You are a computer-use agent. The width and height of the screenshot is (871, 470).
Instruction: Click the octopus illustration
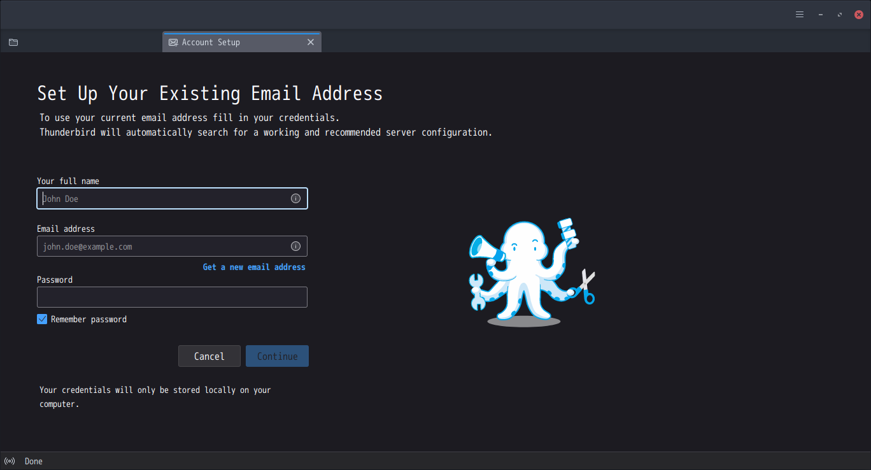click(x=532, y=272)
